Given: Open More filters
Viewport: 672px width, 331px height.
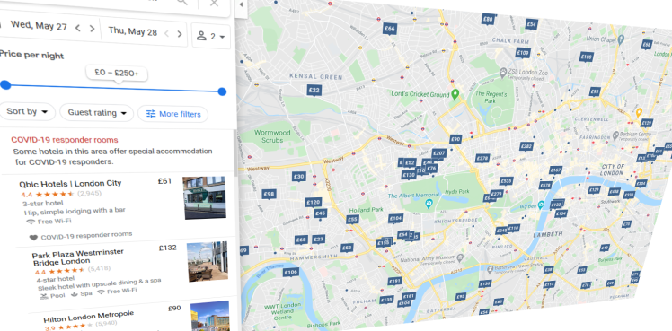Looking at the screenshot, I should coord(173,114).
